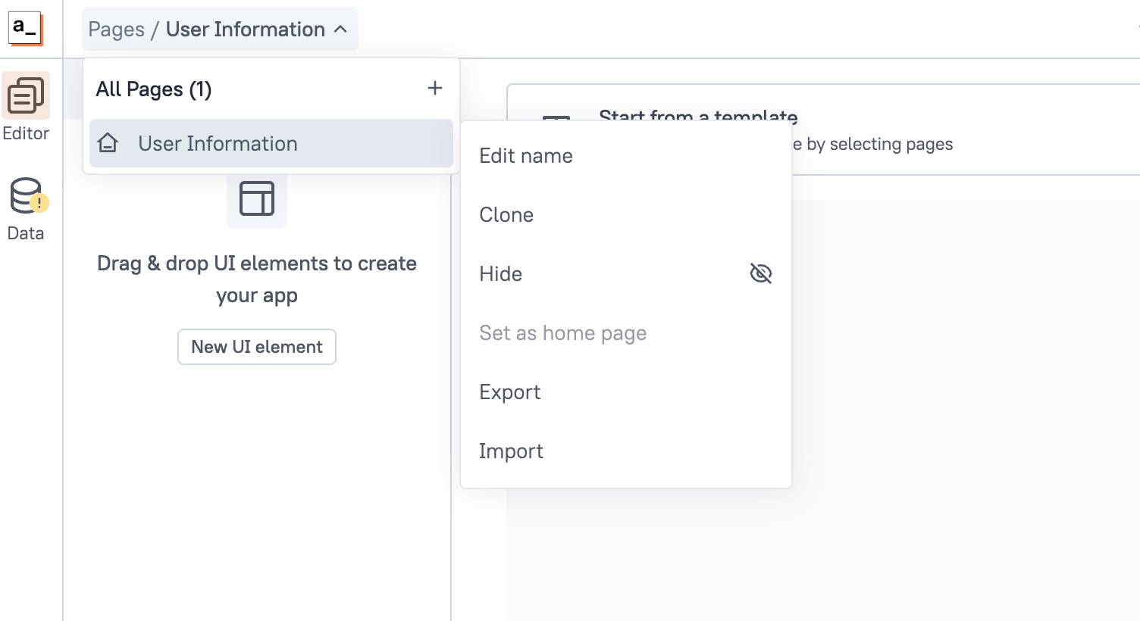Click the Drag & drop UI elements text
This screenshot has width=1140, height=621.
[x=257, y=279]
